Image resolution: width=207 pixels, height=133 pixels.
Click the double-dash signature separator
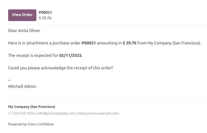click(x=9, y=80)
